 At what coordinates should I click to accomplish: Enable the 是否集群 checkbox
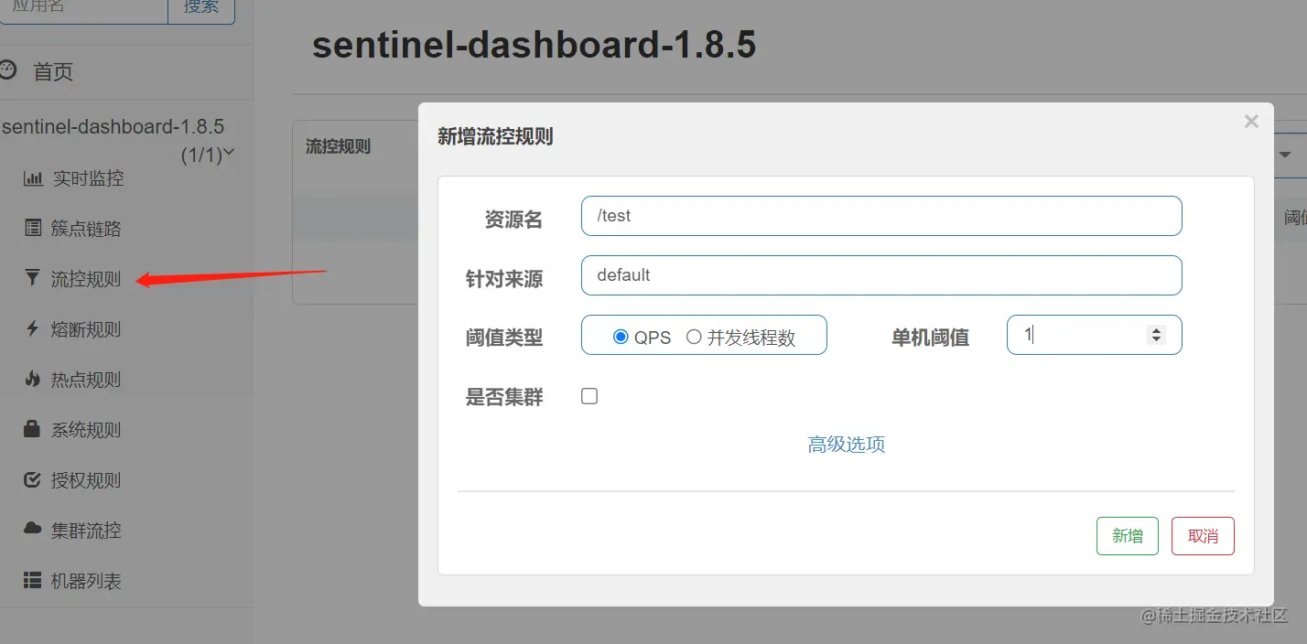tap(589, 396)
